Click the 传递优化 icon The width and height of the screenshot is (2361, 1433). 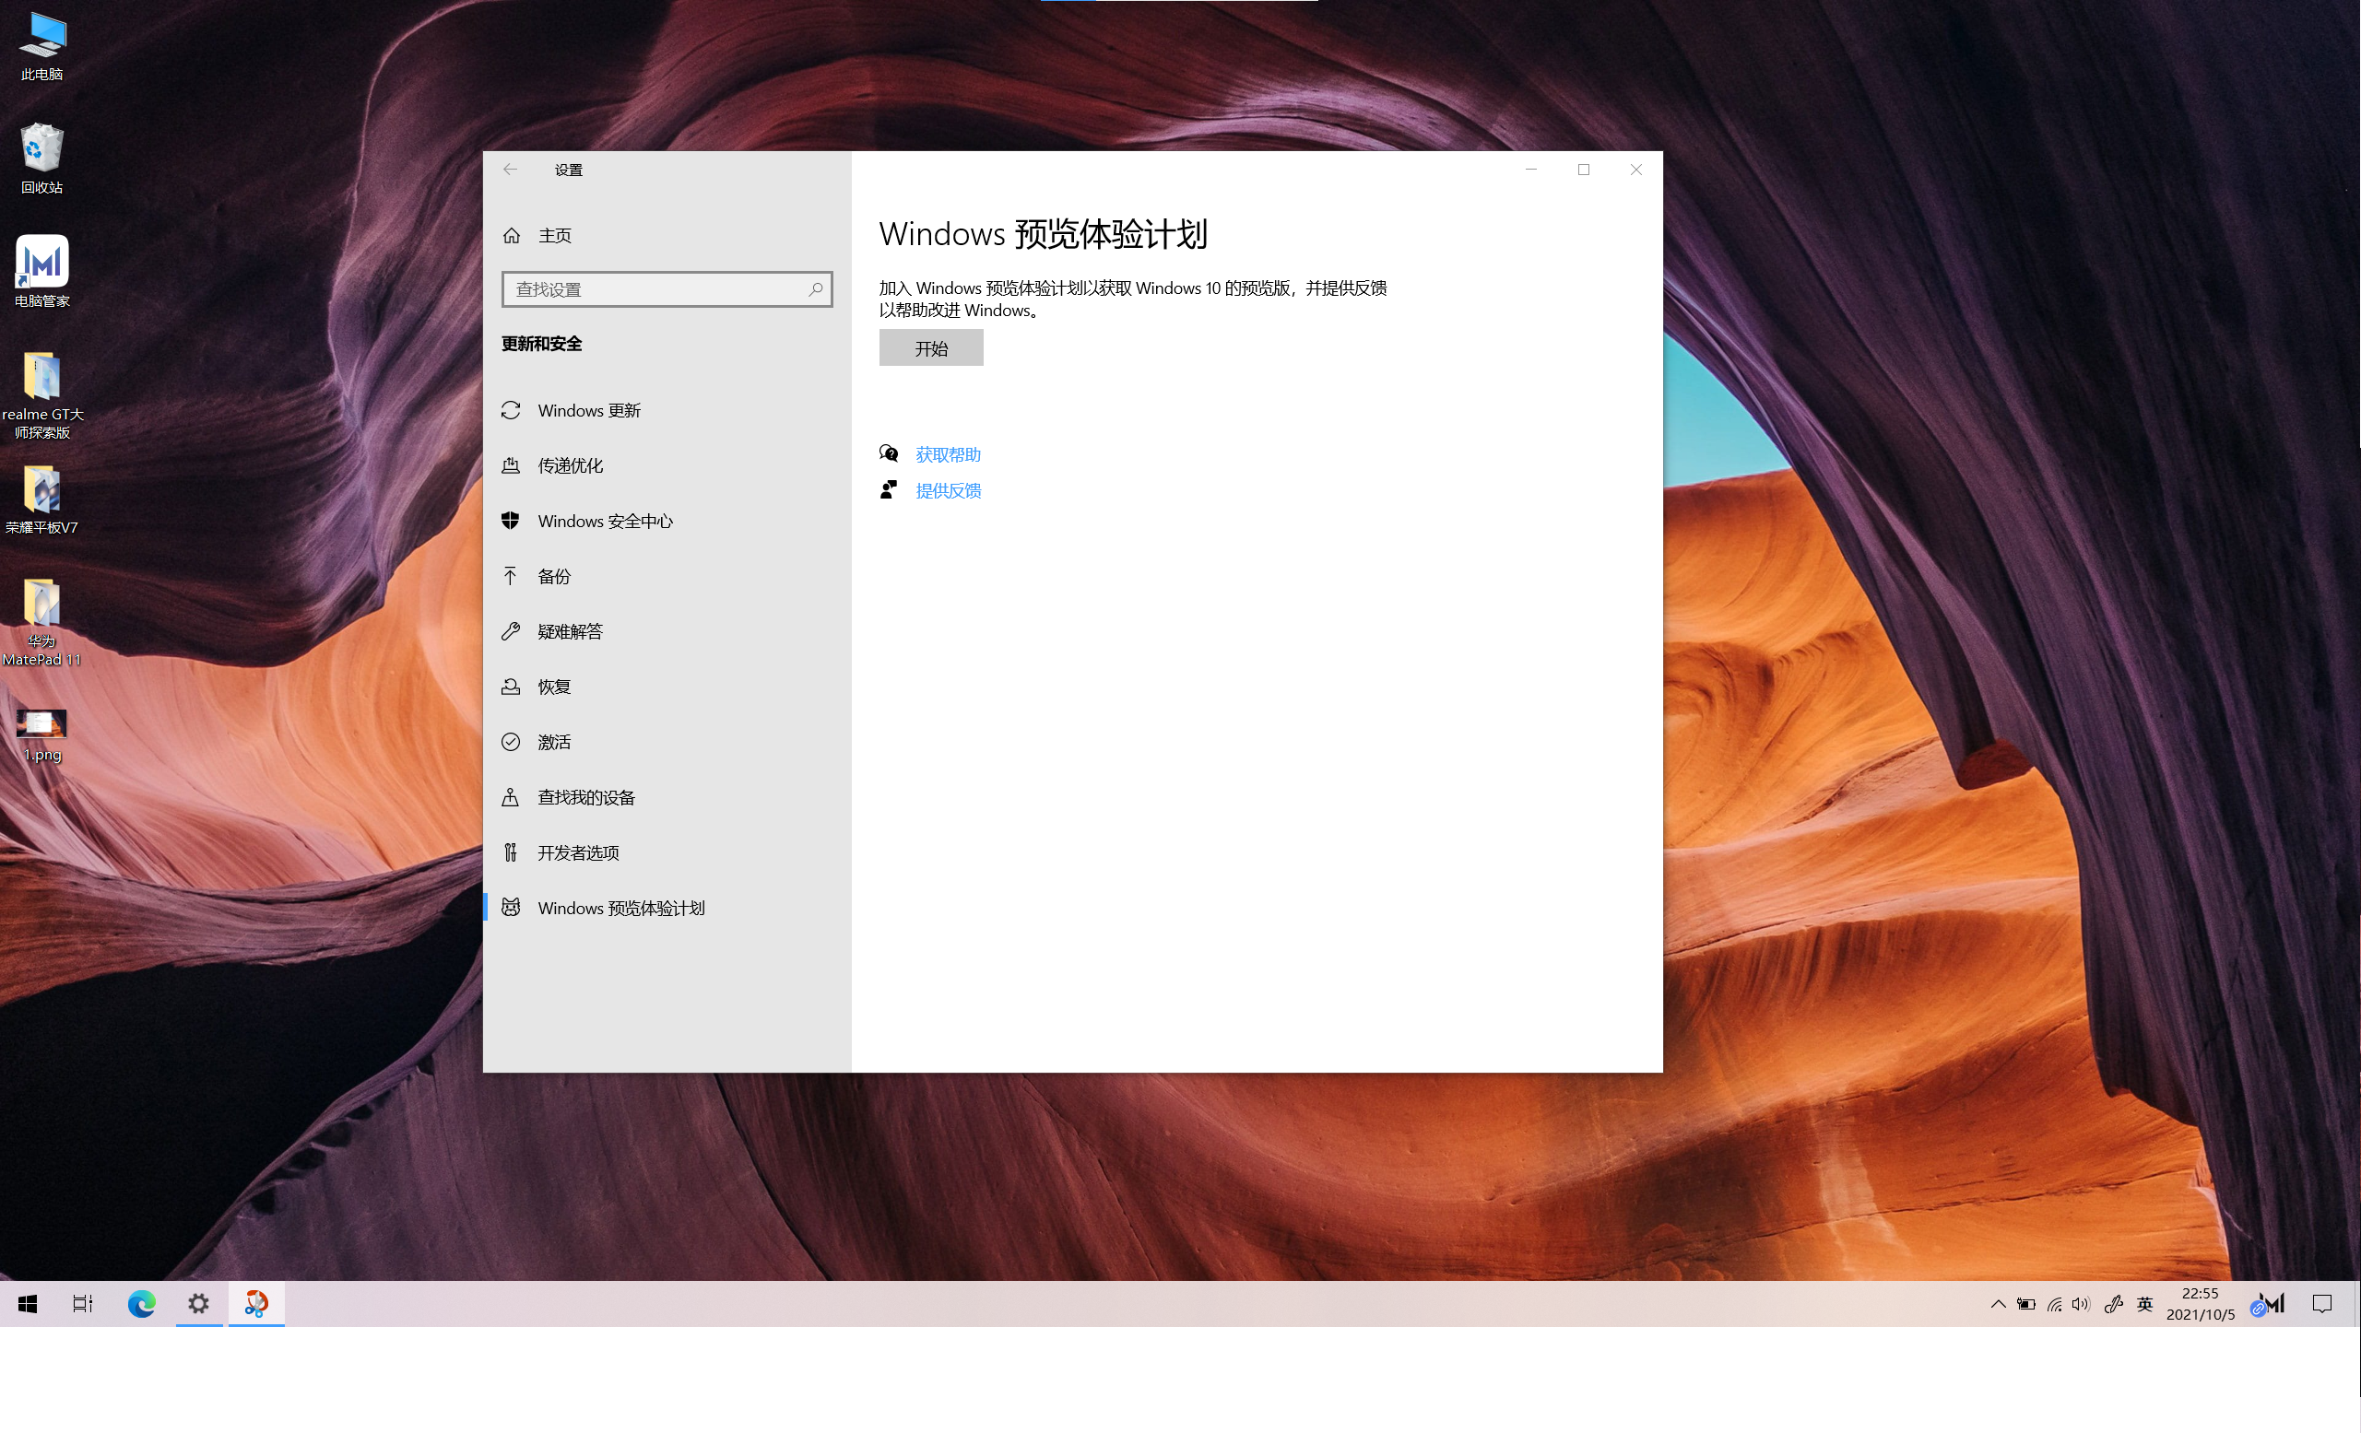pos(511,465)
